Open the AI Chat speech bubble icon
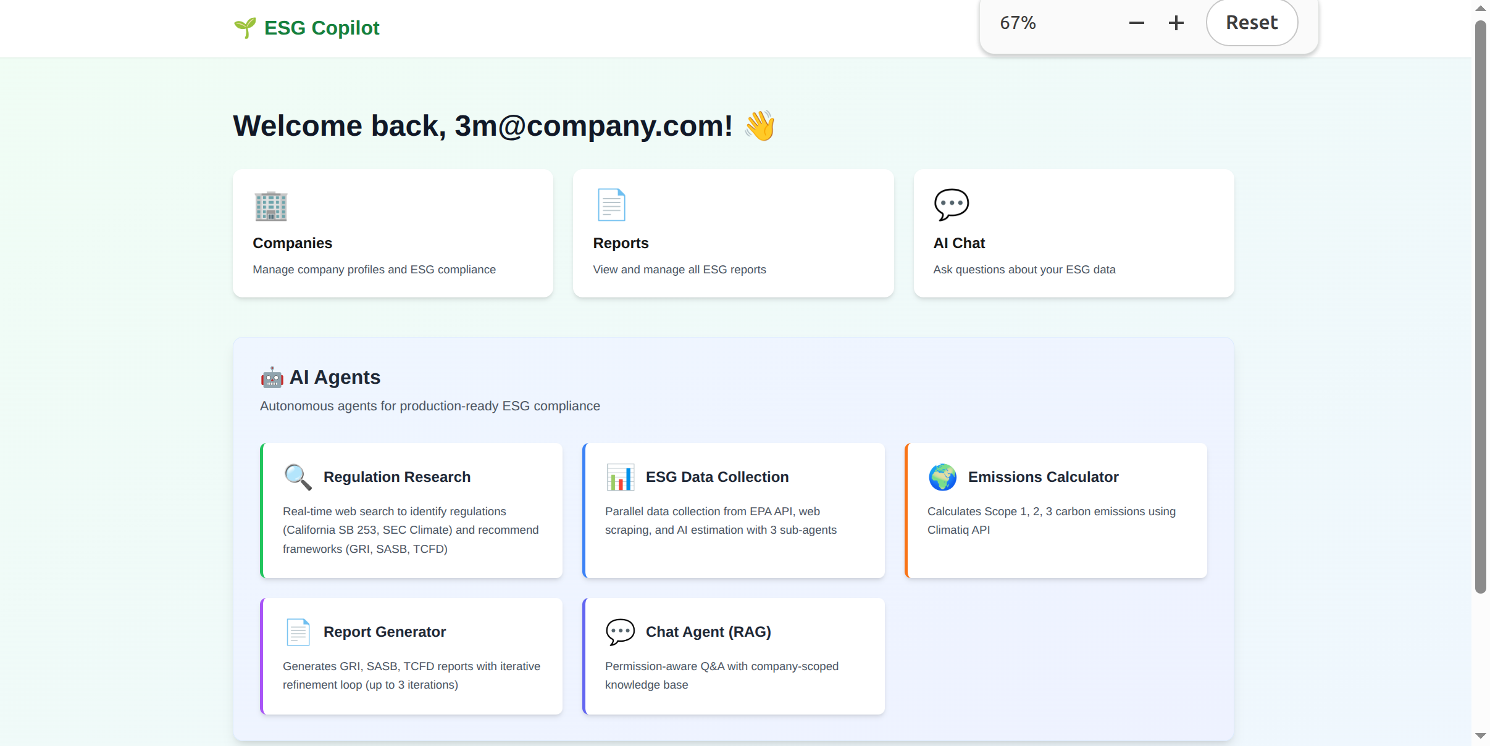 pyautogui.click(x=951, y=205)
